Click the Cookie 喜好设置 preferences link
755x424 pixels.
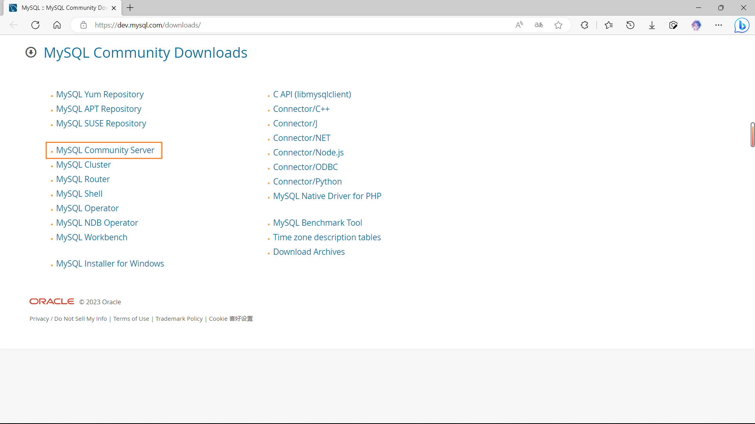coord(230,318)
